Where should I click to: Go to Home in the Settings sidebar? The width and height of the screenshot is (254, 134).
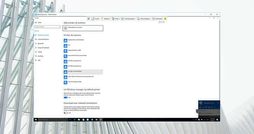[x=39, y=22]
